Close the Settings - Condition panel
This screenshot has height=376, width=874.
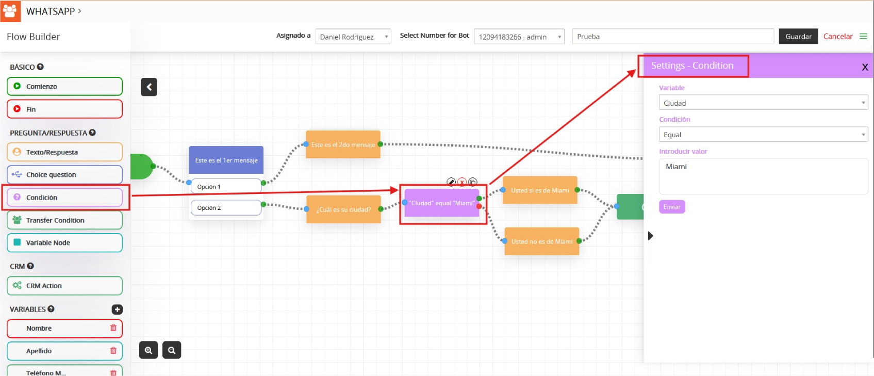point(865,67)
